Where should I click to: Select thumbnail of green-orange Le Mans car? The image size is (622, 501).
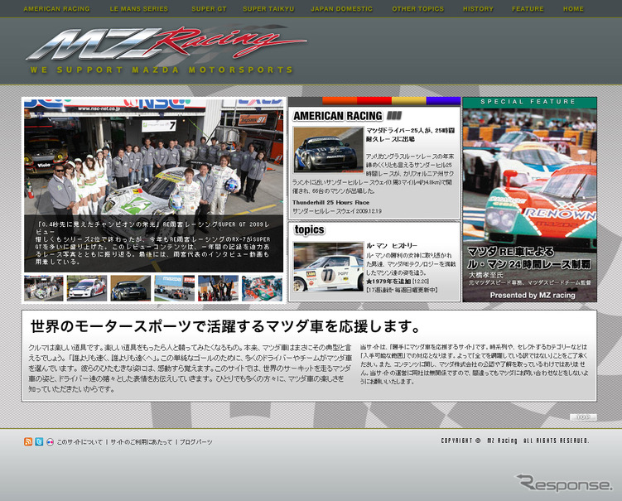tap(263, 288)
